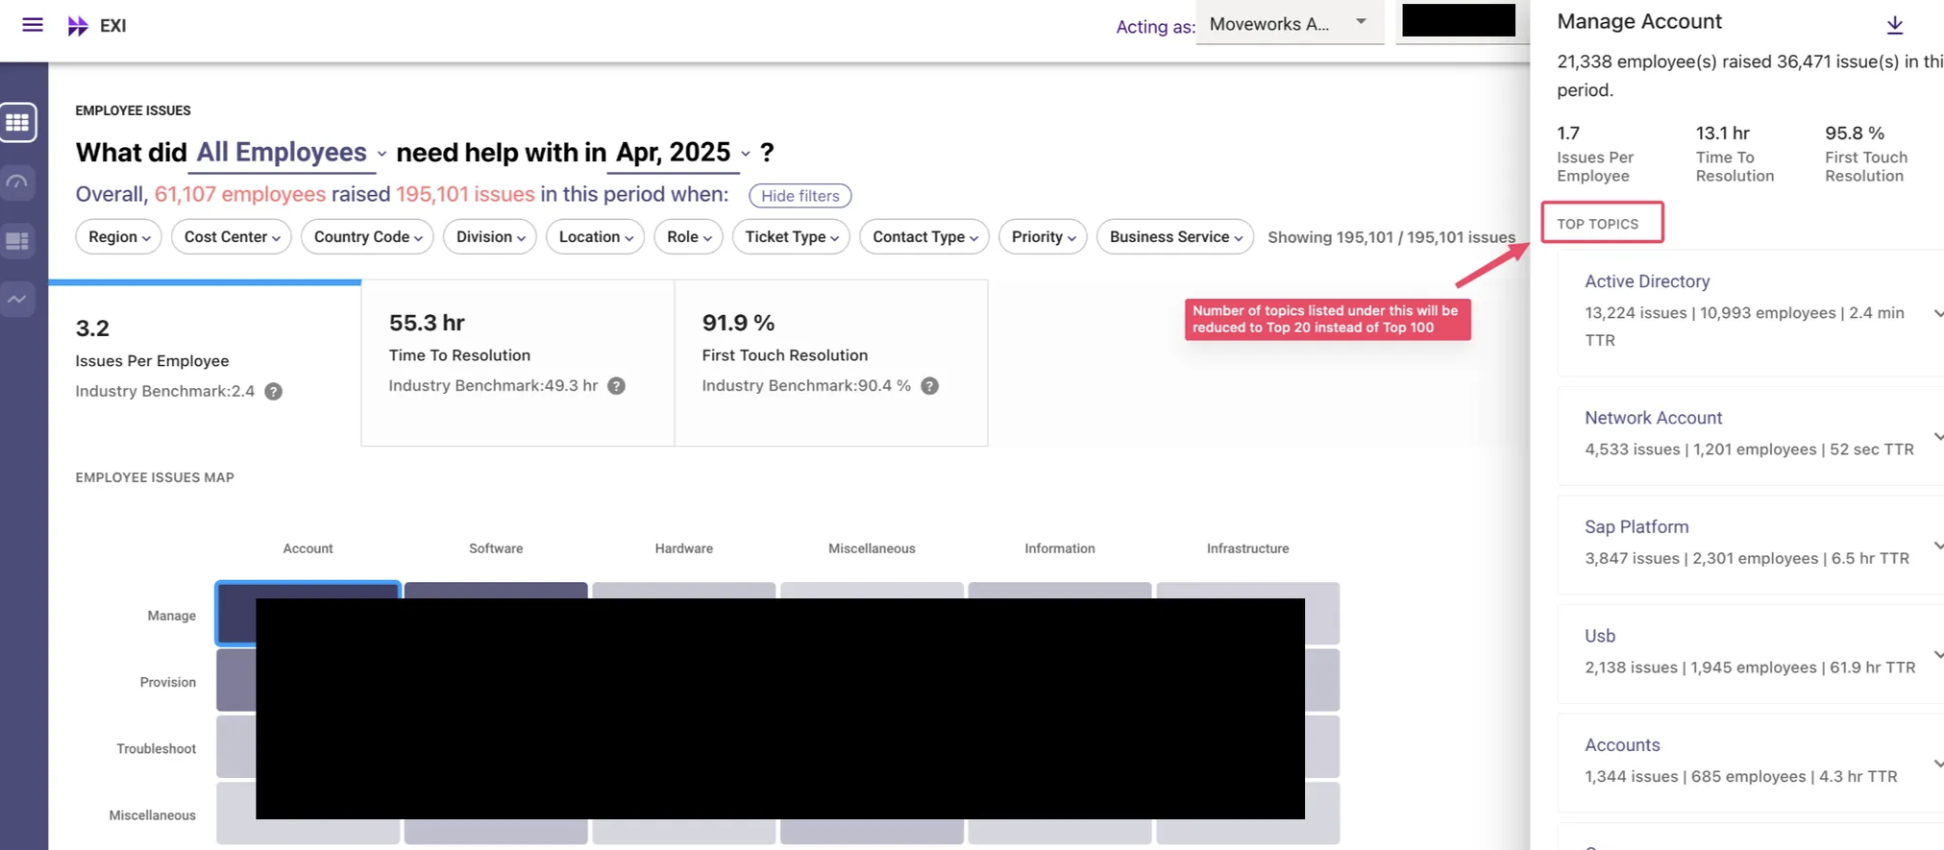Open the card layout sidebar icon
Viewport: 1944px width, 850px height.
[18, 240]
